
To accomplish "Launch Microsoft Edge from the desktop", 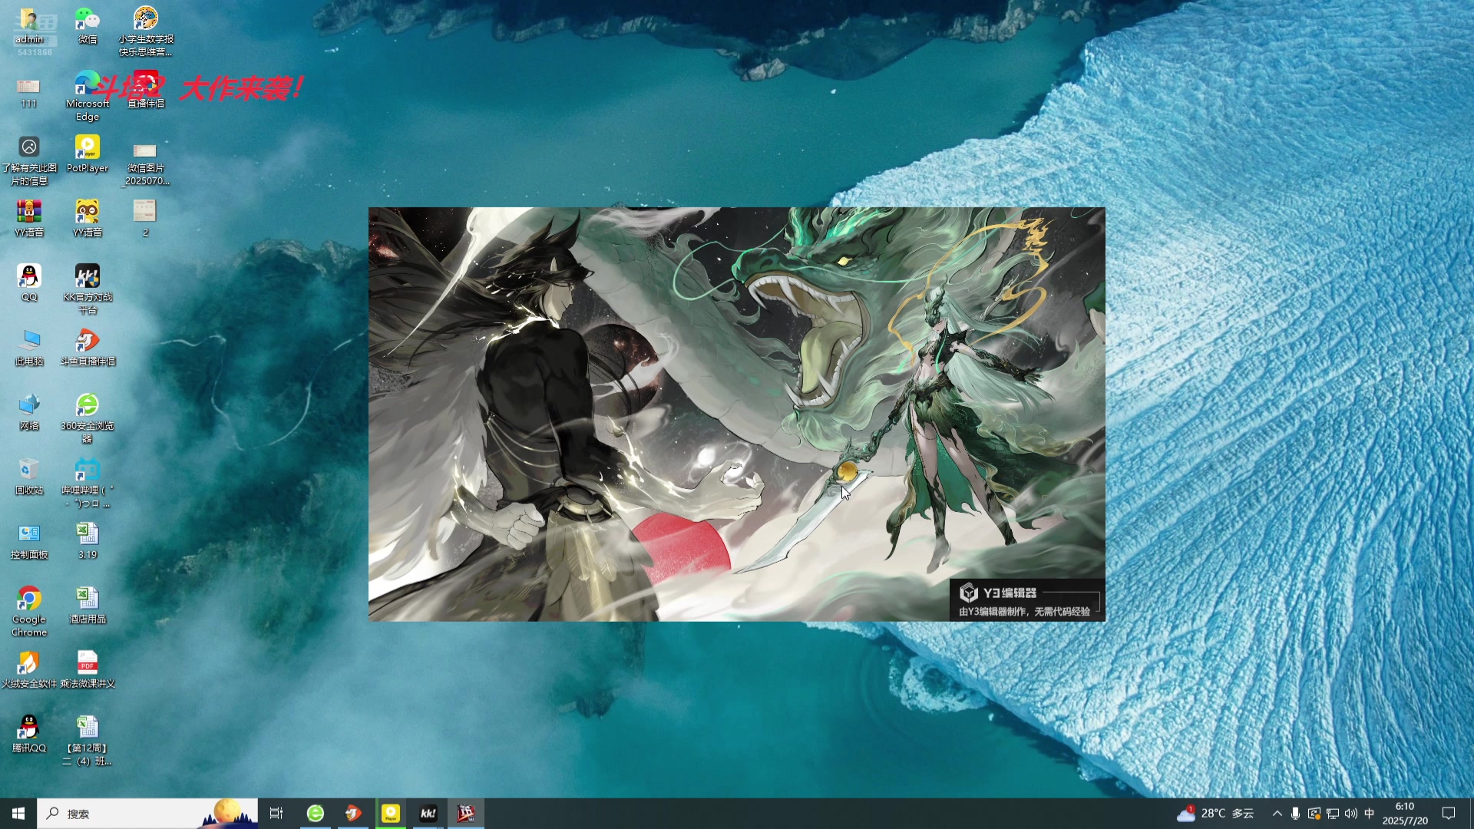I will tap(88, 97).
